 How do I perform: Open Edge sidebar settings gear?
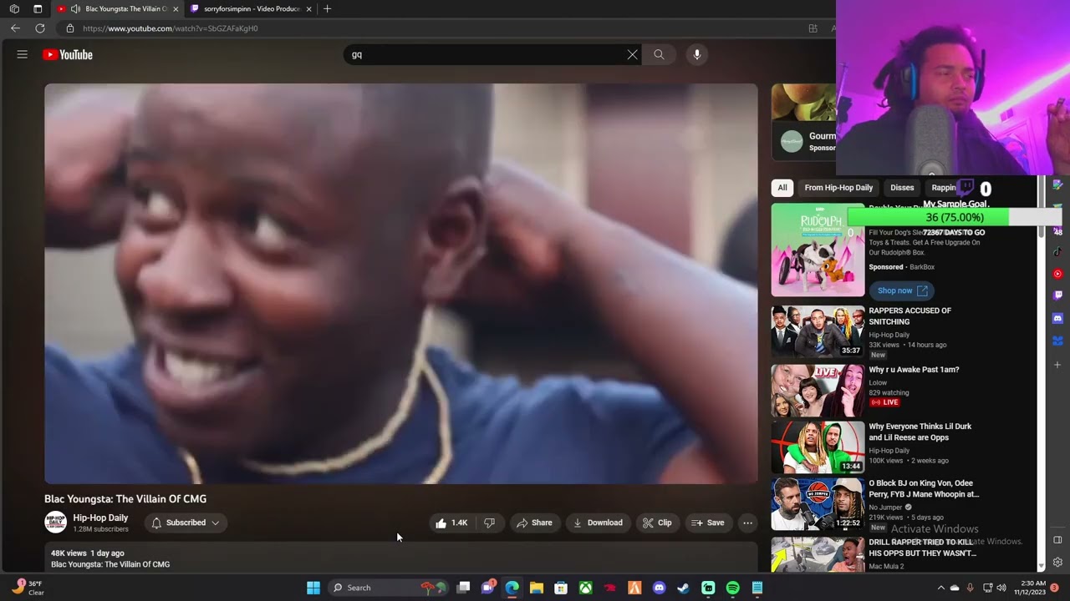click(x=1057, y=563)
